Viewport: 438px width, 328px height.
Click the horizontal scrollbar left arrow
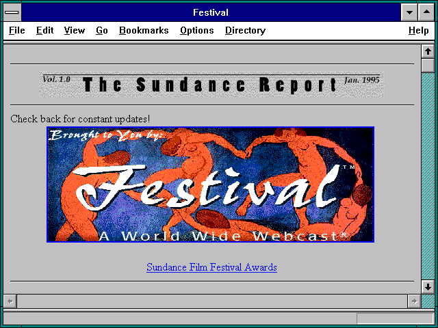(10, 301)
